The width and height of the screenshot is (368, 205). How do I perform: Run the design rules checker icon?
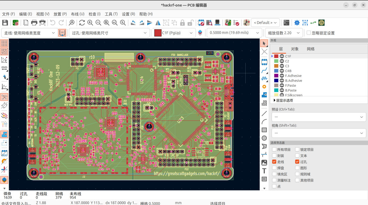(236, 23)
